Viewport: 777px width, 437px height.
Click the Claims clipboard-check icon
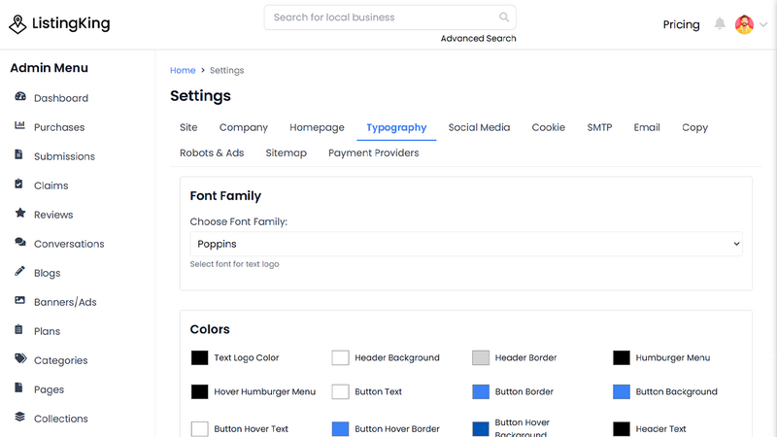(18, 184)
